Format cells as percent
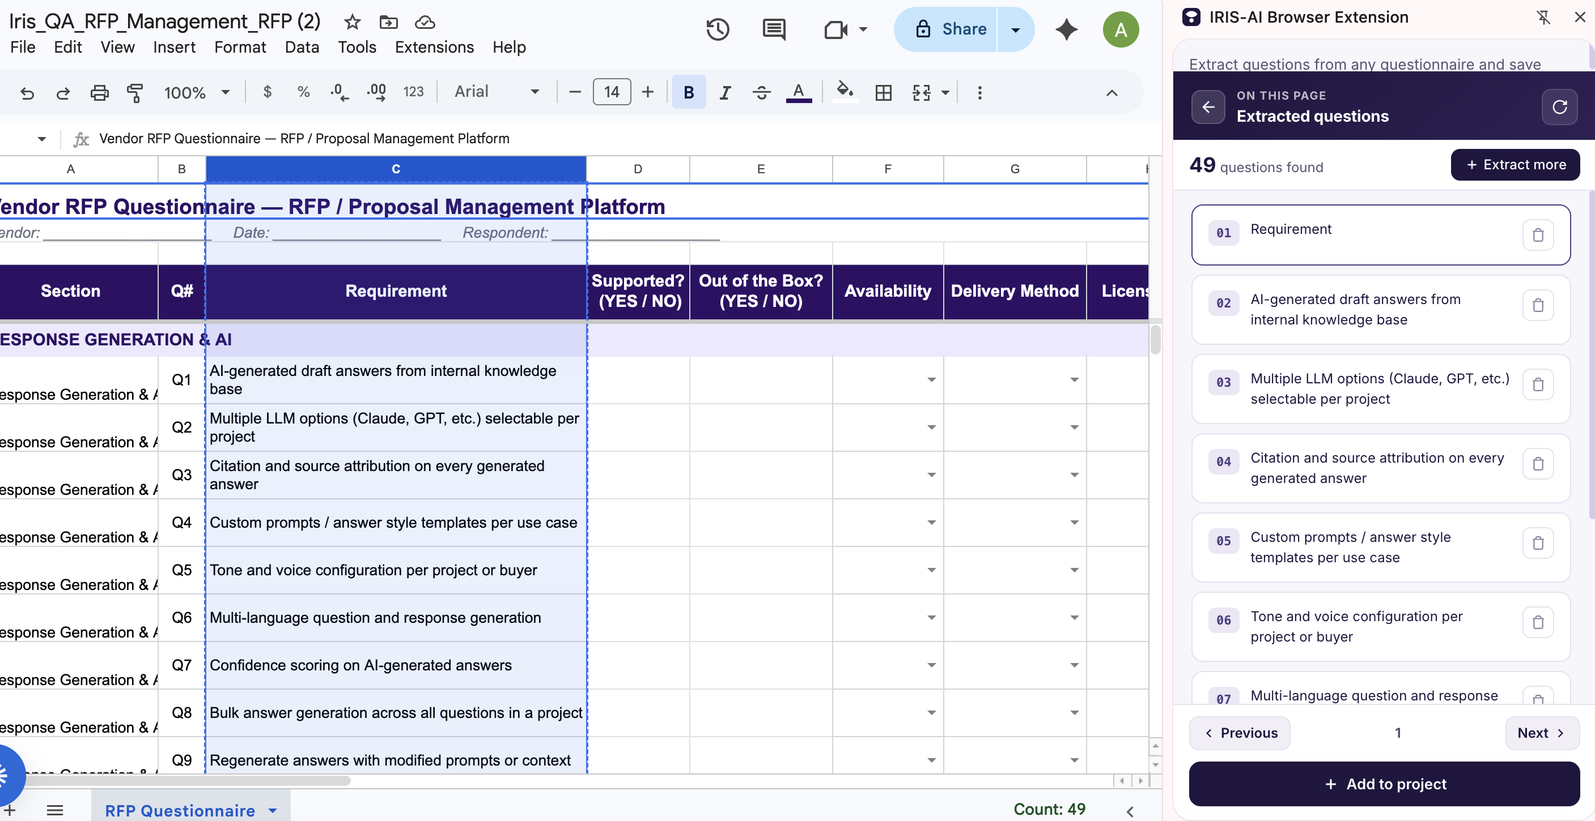The image size is (1595, 821). 303,92
